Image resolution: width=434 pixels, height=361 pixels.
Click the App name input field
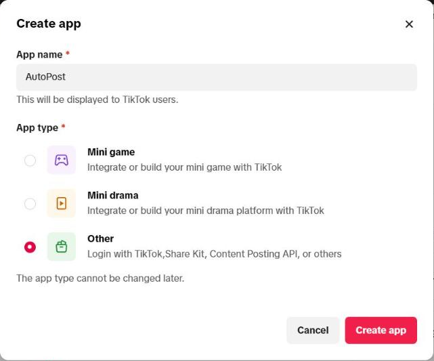tap(217, 77)
